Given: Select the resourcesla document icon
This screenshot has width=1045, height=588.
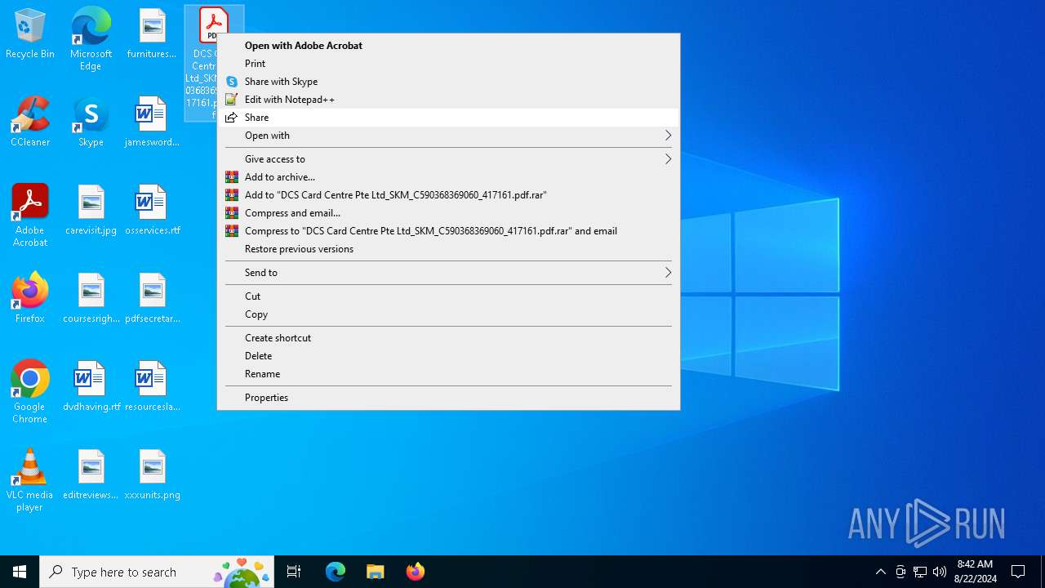Looking at the screenshot, I should click(152, 387).
